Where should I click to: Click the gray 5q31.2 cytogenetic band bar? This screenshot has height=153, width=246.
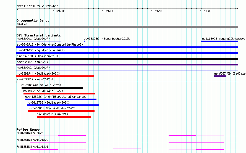coord(127,27)
